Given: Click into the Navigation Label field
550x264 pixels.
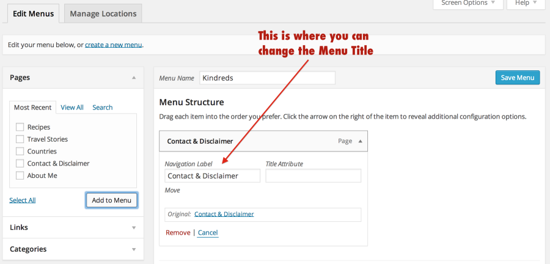Looking at the screenshot, I should [x=213, y=176].
